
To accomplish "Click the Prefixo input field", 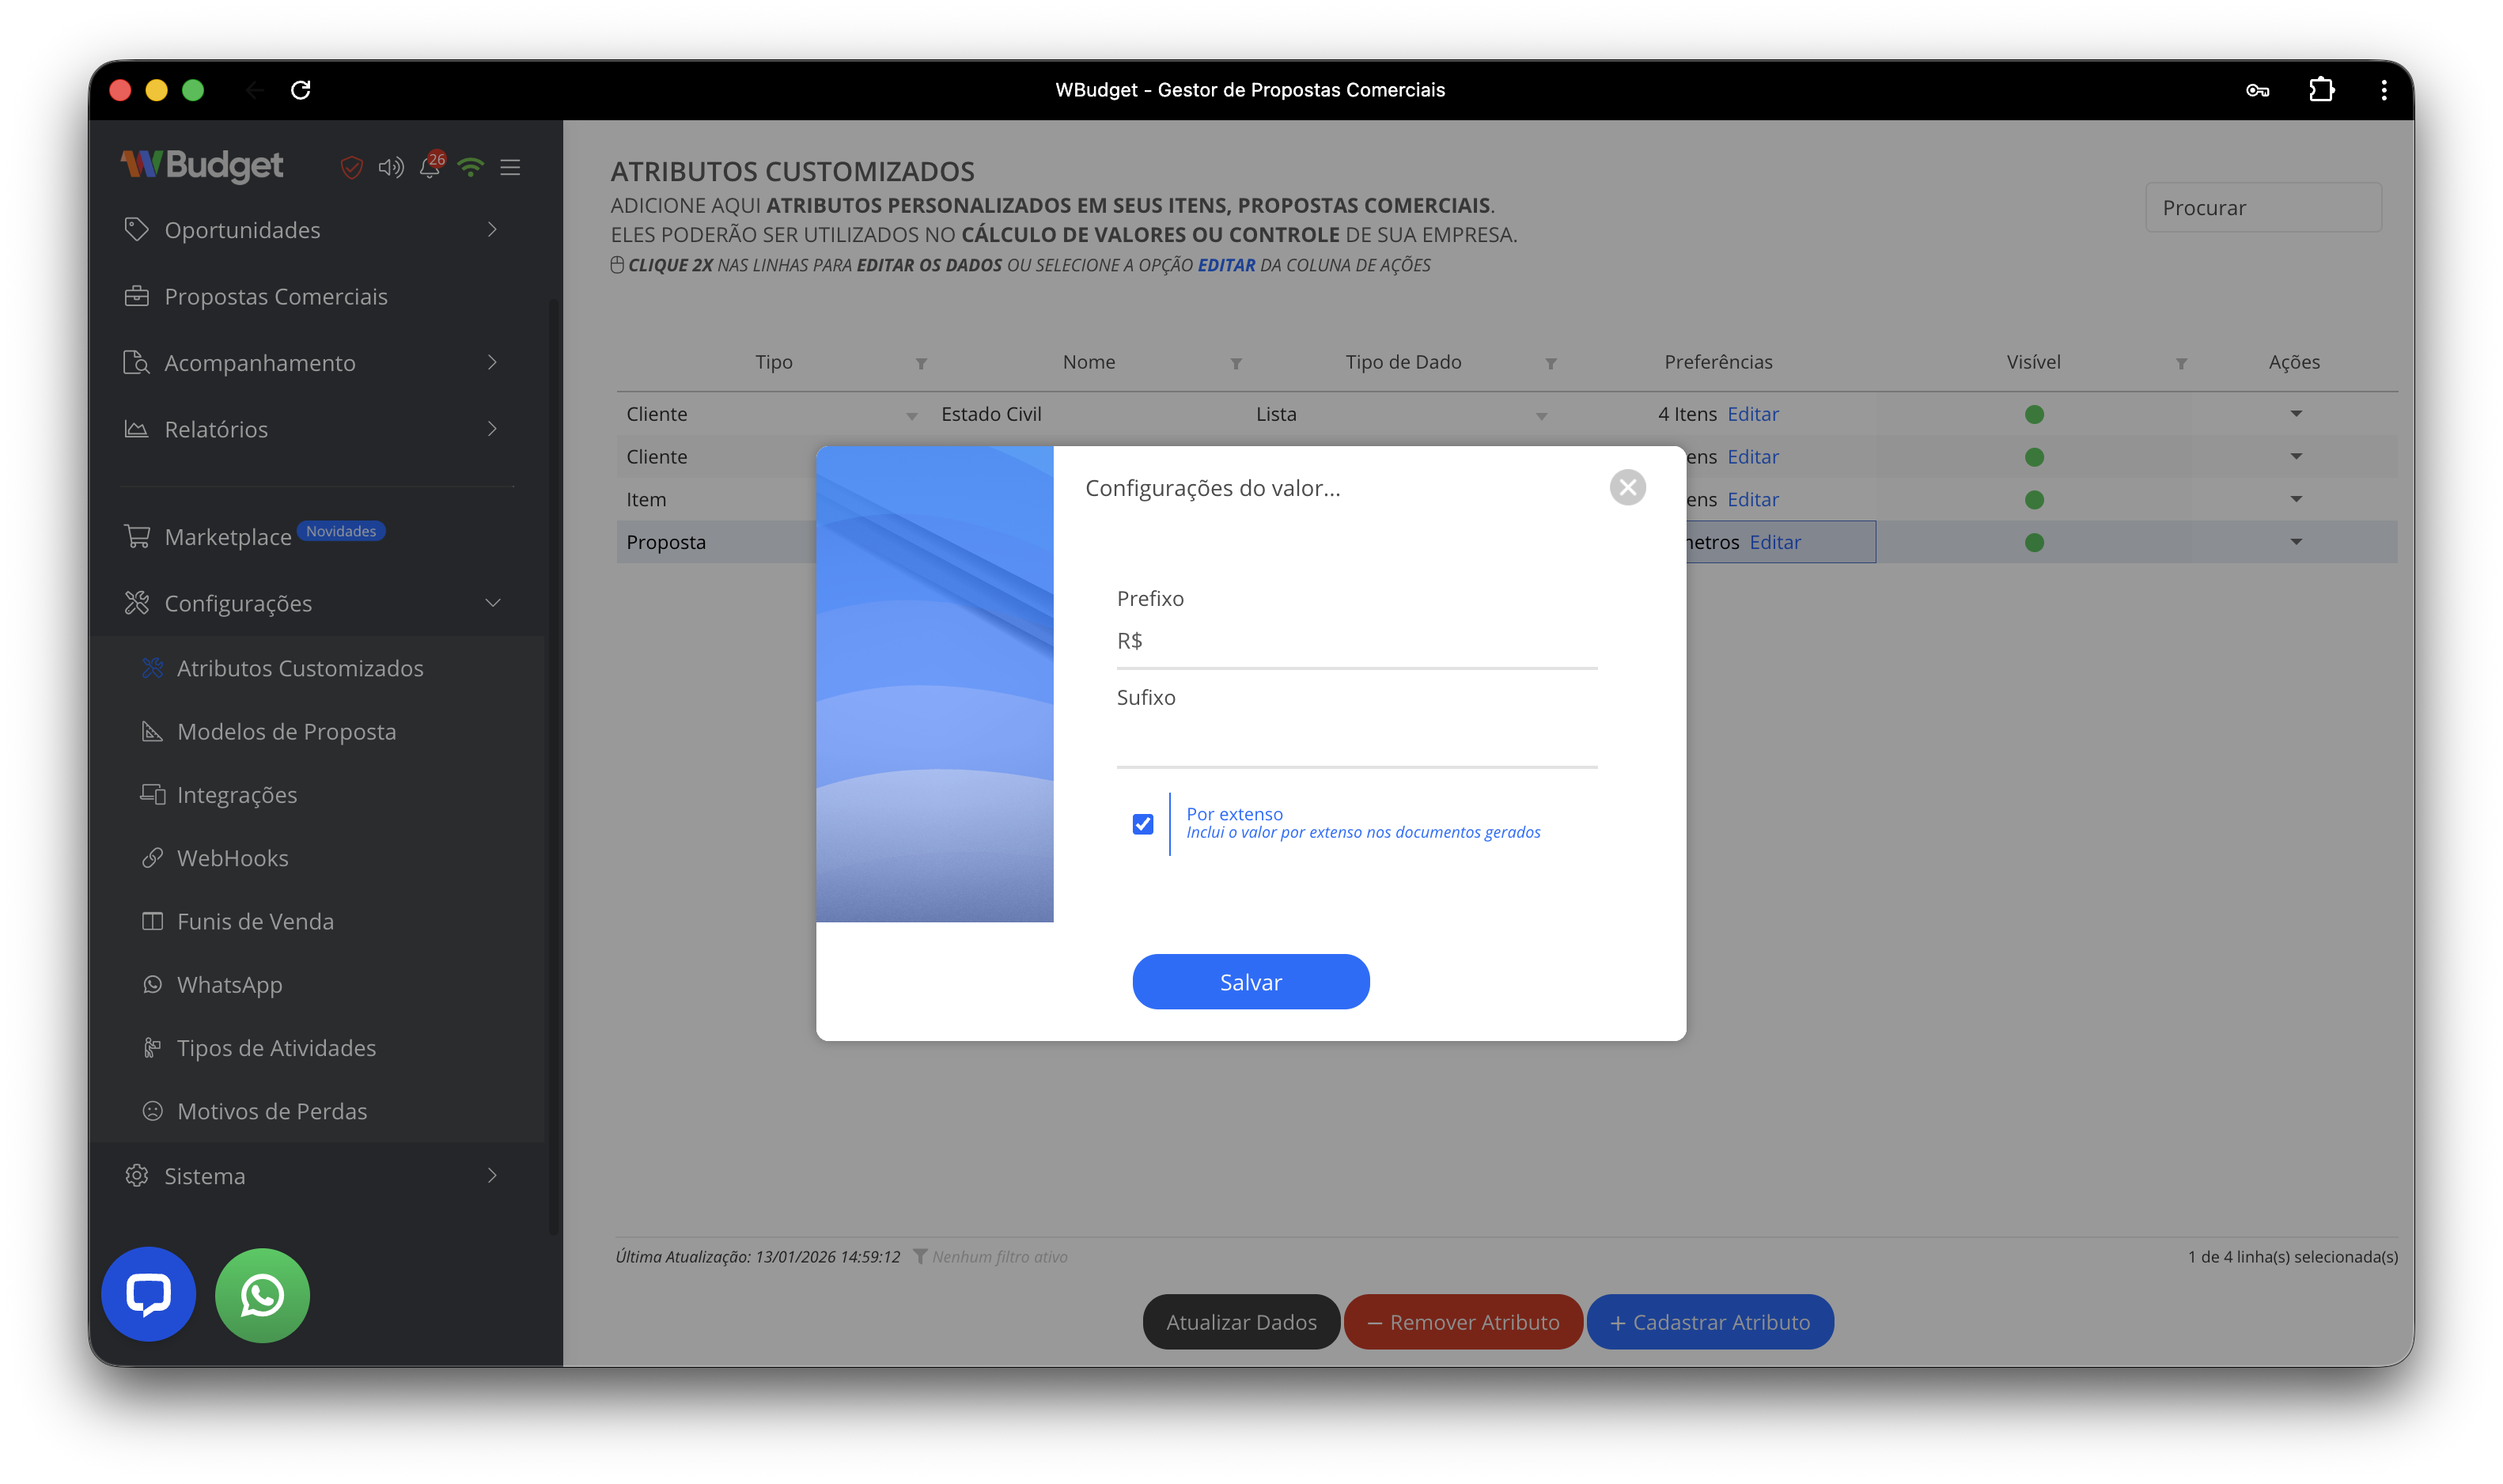I will tap(1355, 641).
